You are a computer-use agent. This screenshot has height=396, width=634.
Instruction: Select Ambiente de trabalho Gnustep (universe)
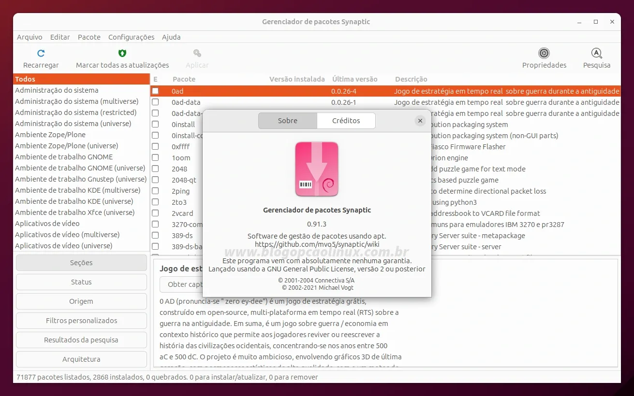(x=81, y=179)
